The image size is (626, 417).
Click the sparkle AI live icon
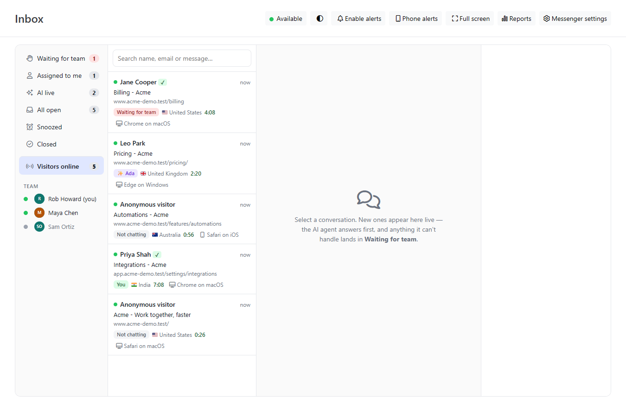pyautogui.click(x=30, y=93)
